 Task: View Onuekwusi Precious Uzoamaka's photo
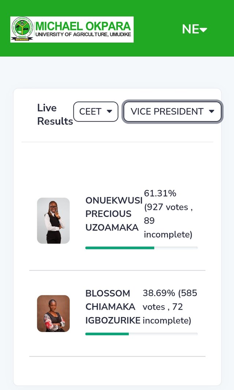click(x=53, y=221)
